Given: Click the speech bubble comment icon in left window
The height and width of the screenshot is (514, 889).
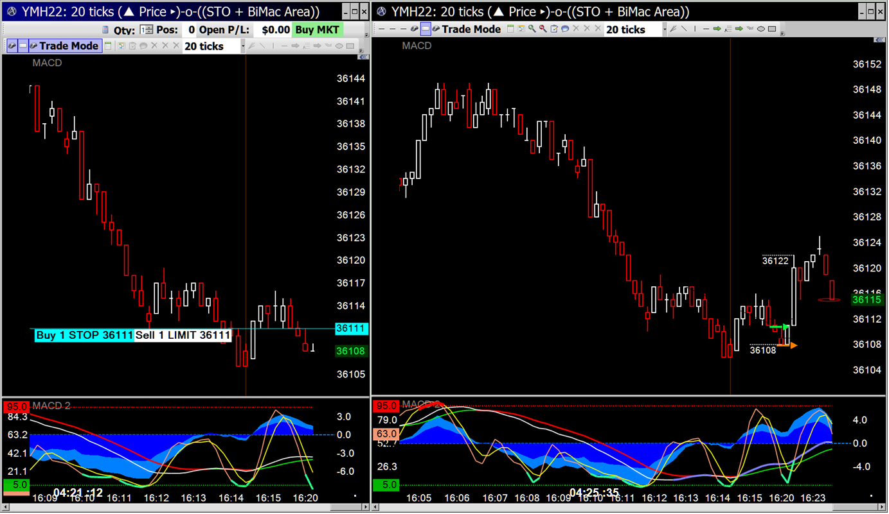Looking at the screenshot, I should [x=143, y=46].
